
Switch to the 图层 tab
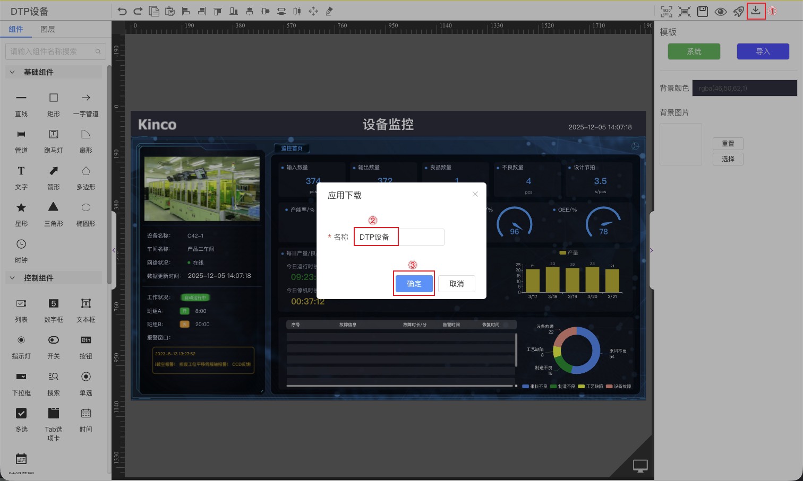click(48, 29)
